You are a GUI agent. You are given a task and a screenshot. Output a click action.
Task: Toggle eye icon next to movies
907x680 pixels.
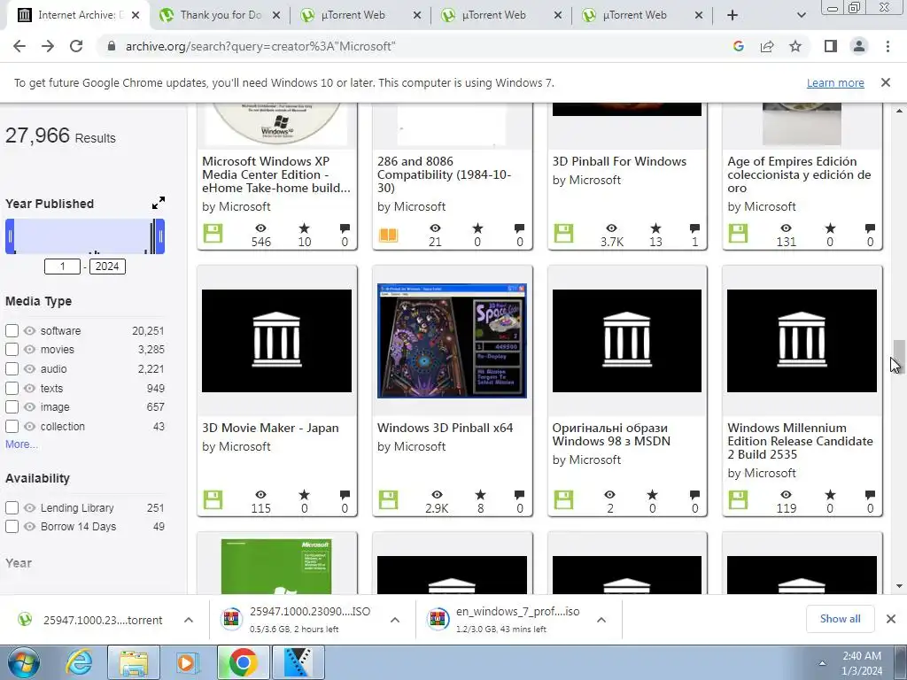point(29,349)
